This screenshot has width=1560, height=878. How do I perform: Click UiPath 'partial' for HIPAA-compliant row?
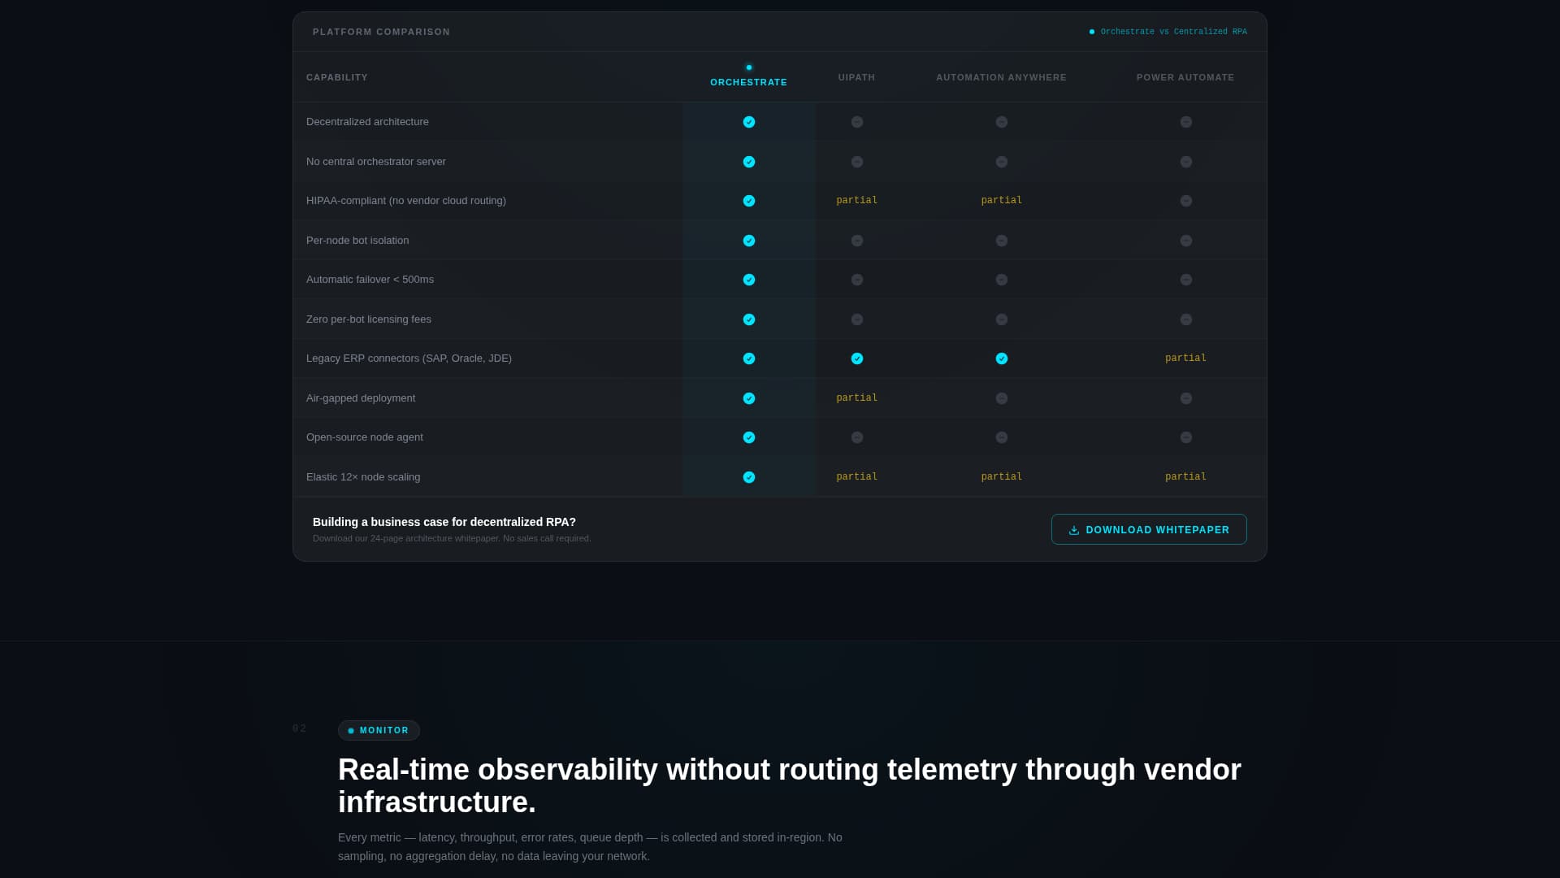point(856,200)
